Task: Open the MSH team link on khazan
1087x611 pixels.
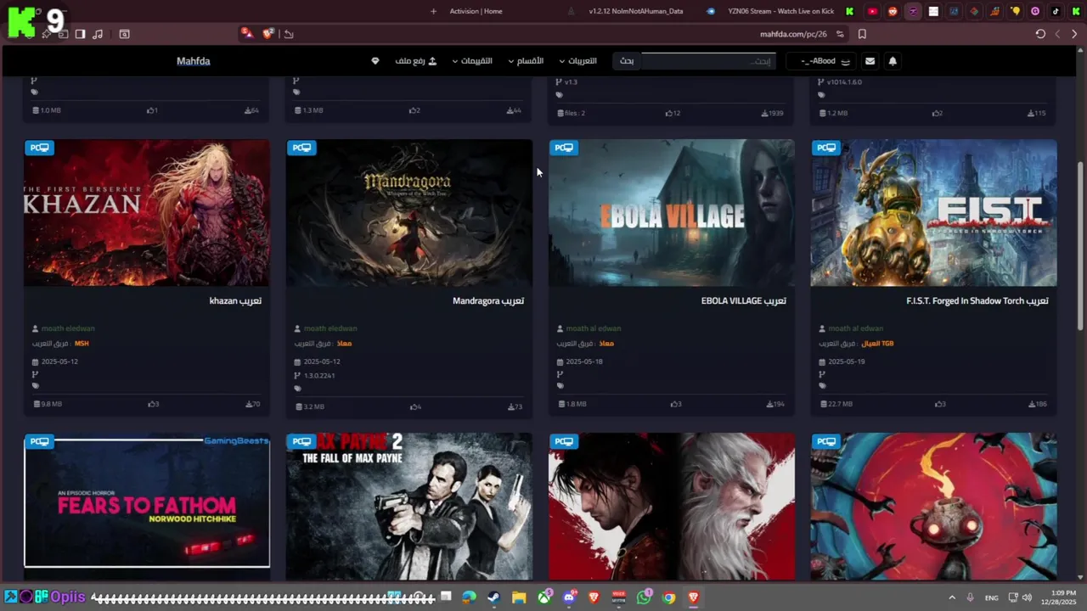Action: point(82,344)
